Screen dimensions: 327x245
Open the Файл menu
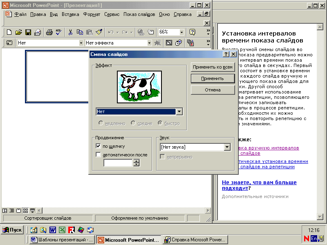click(x=20, y=14)
